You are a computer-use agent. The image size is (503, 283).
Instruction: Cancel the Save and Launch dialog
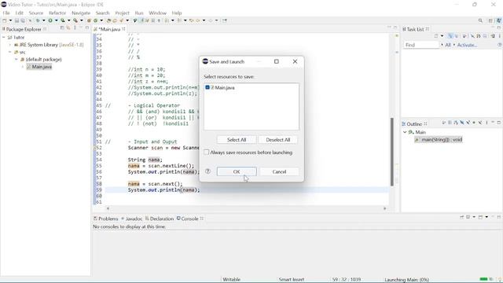(279, 171)
